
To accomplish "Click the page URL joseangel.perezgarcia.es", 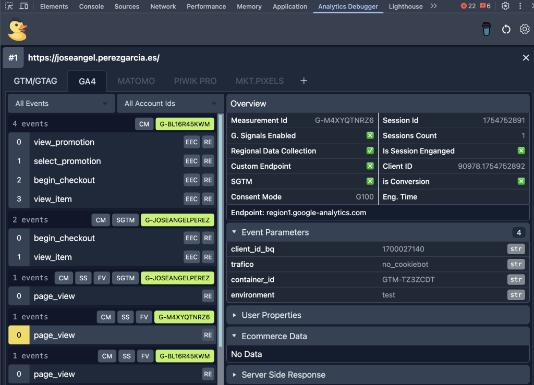I will pyautogui.click(x=94, y=58).
